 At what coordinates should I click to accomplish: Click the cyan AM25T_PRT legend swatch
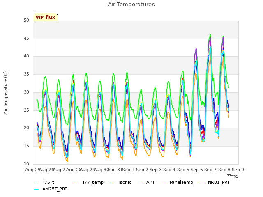pos(37,190)
